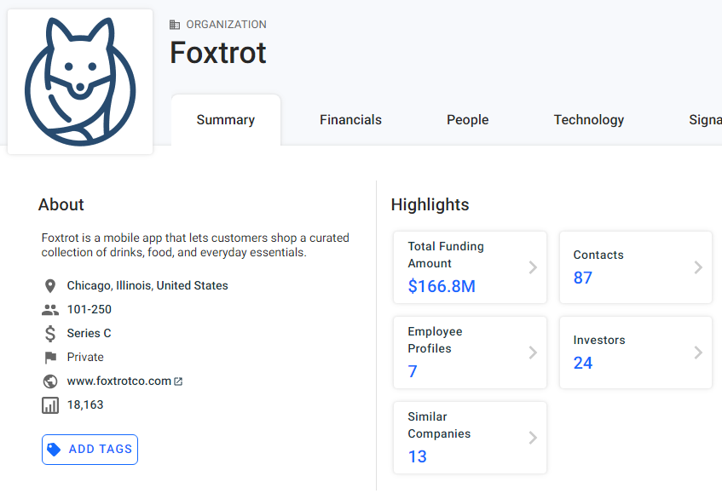Click the Foxtrot fox logo image
The width and height of the screenshot is (722, 499).
coord(80,82)
